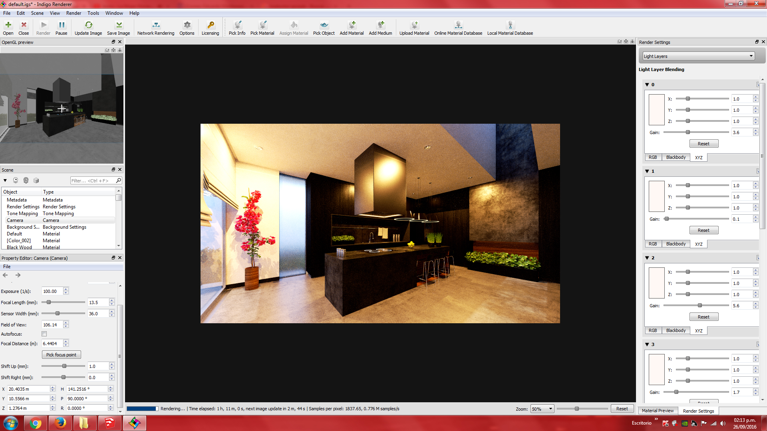This screenshot has height=431, width=767.
Task: Click the Save Image icon
Action: [118, 28]
